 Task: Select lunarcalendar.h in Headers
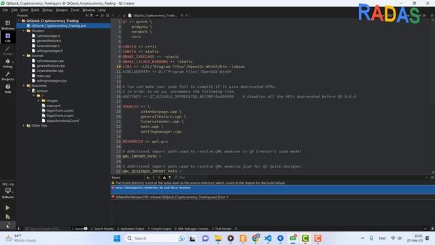coord(48,46)
